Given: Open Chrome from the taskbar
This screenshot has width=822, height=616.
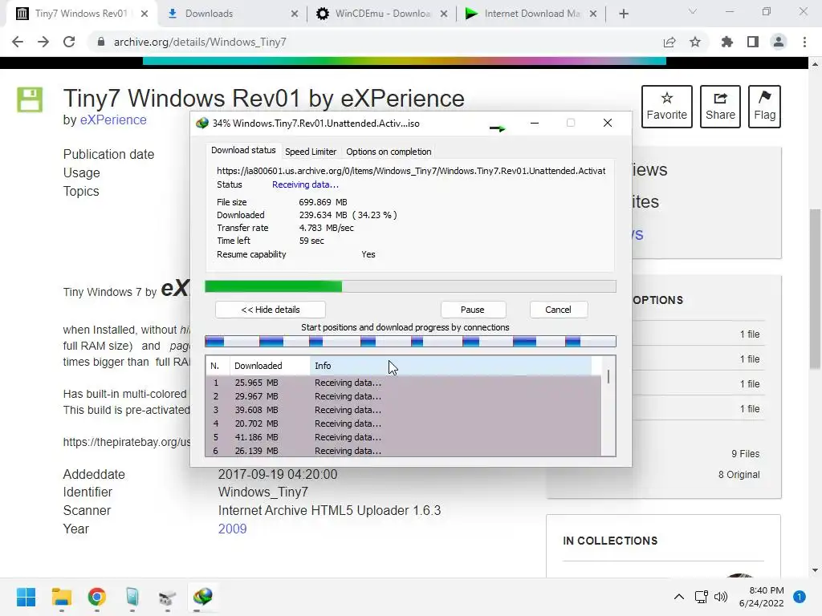Looking at the screenshot, I should pos(97,597).
